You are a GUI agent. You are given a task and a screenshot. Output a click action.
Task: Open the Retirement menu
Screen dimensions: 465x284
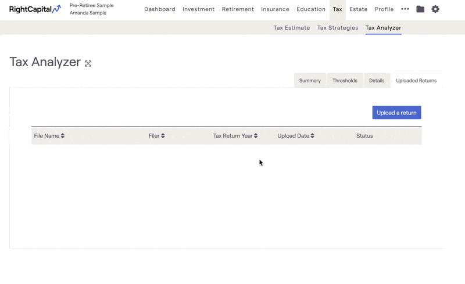[x=238, y=9]
